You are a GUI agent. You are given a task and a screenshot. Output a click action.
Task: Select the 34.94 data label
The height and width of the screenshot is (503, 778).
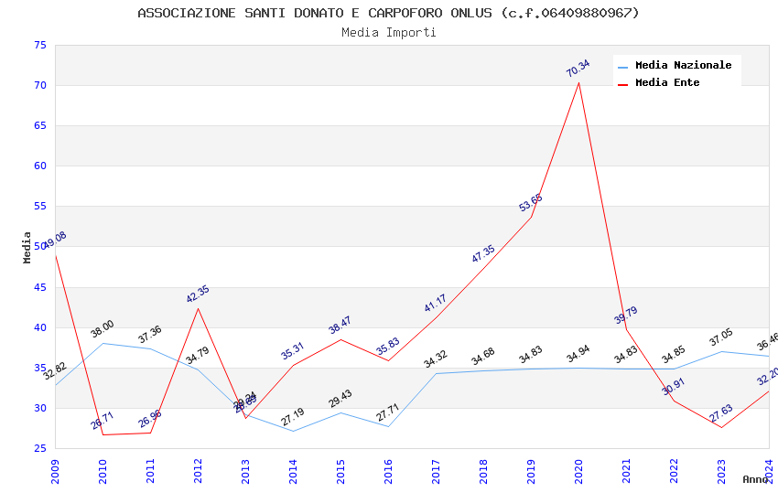[x=578, y=353]
